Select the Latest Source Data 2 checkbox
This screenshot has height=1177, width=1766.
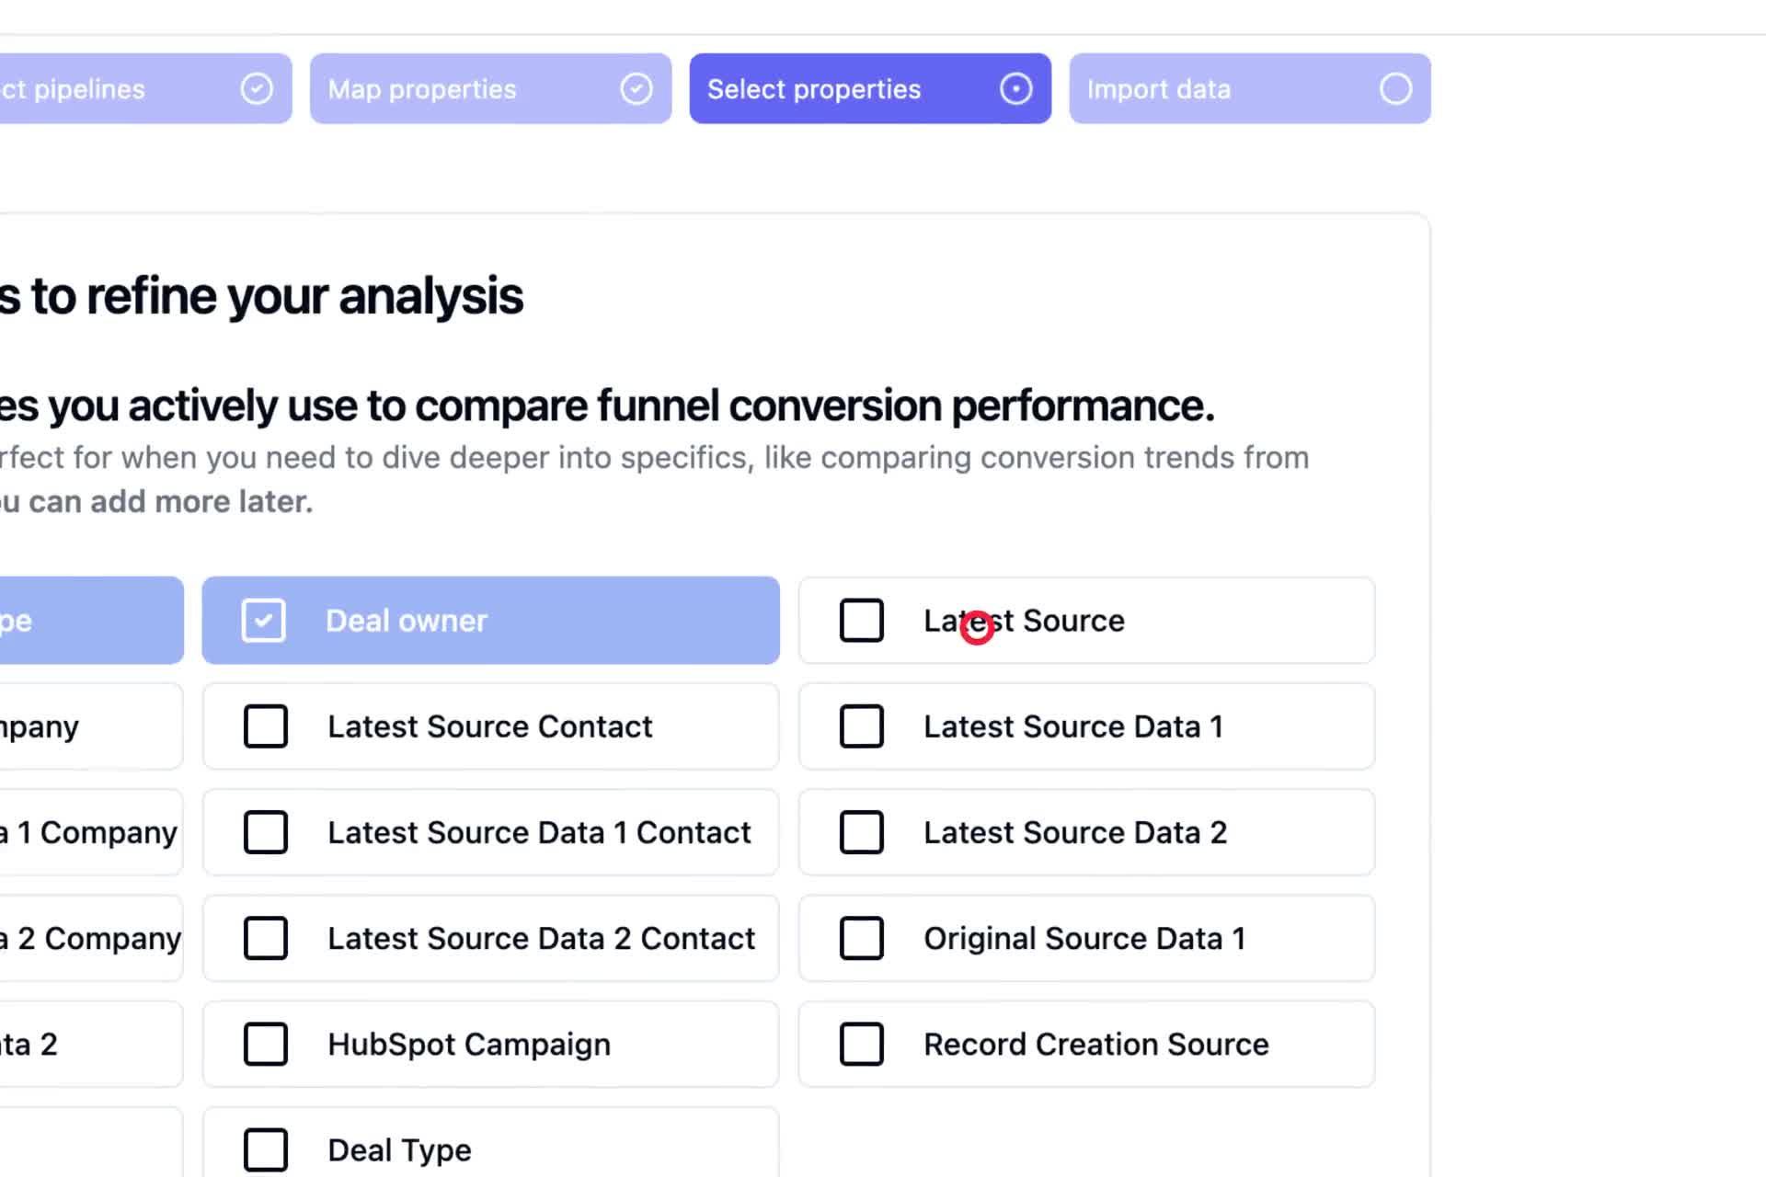862,832
